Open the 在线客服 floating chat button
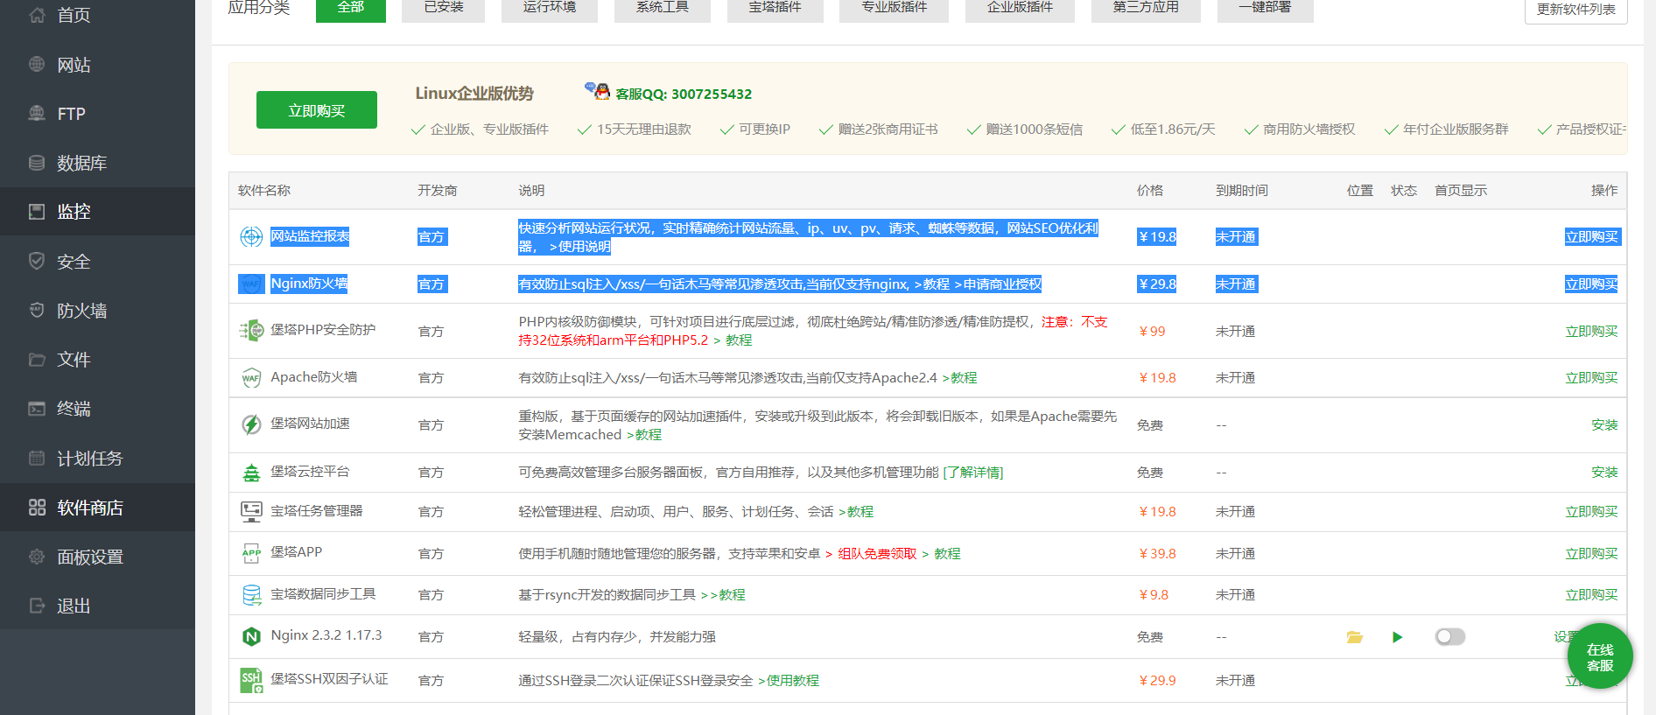Image resolution: width=1656 pixels, height=715 pixels. [1599, 656]
